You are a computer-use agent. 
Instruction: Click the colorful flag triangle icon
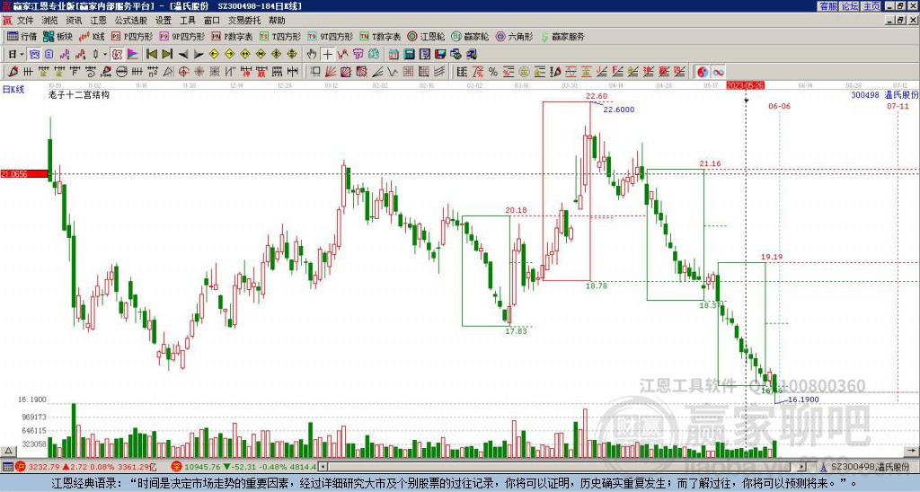(x=133, y=55)
